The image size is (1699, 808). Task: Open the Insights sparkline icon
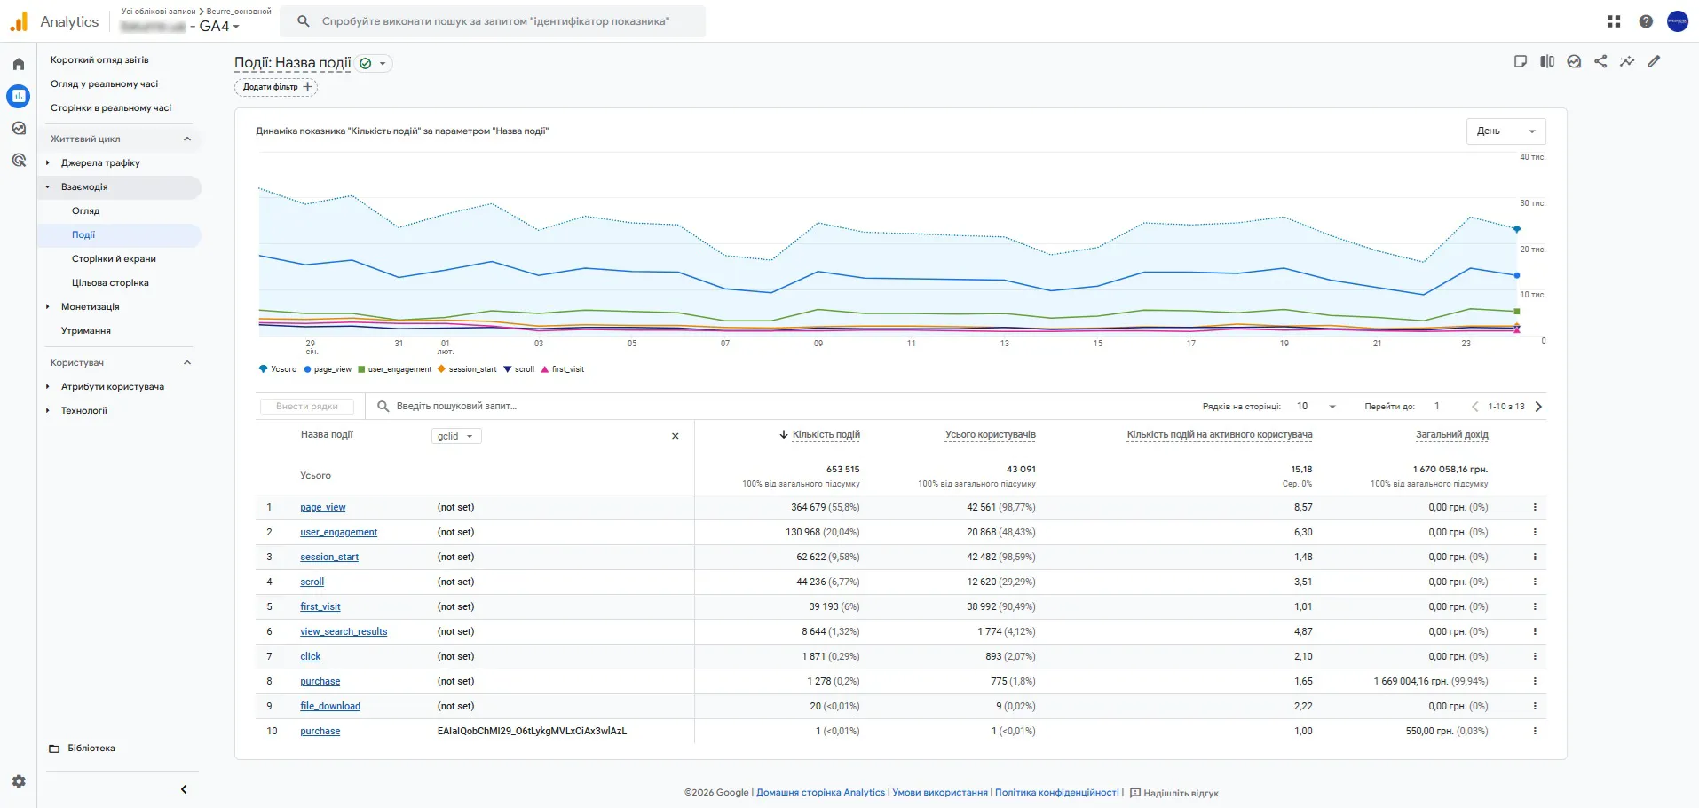click(1627, 61)
